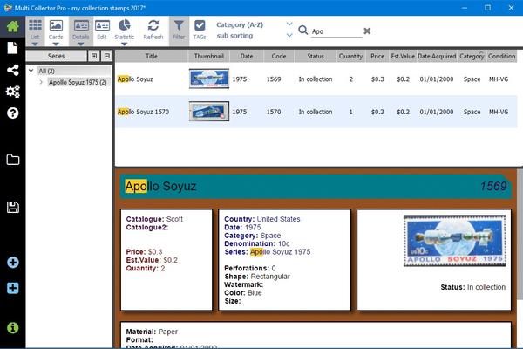
Task: Open the help question mark icon
Action: [x=13, y=113]
